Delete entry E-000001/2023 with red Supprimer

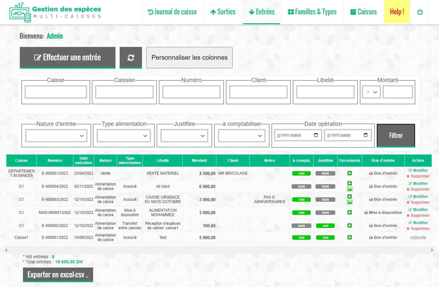(x=419, y=176)
